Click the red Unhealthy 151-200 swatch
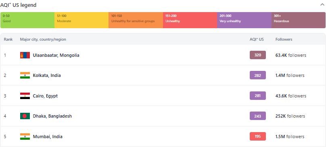This screenshot has height=147, width=326. click(190, 20)
